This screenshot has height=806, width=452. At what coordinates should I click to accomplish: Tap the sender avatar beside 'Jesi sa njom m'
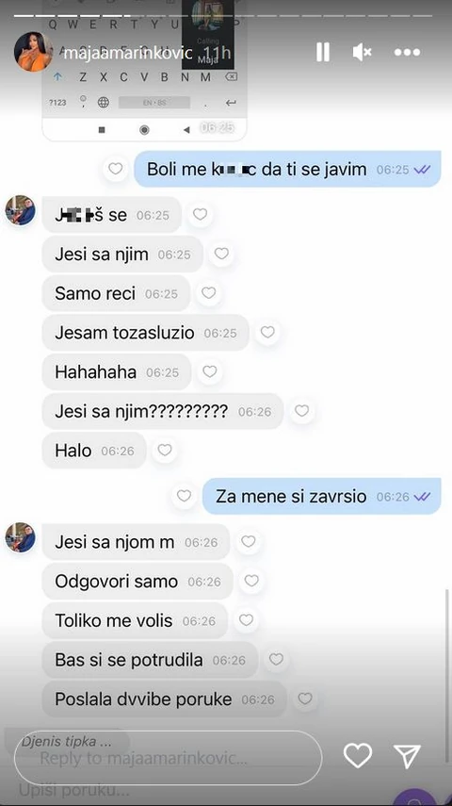(21, 537)
